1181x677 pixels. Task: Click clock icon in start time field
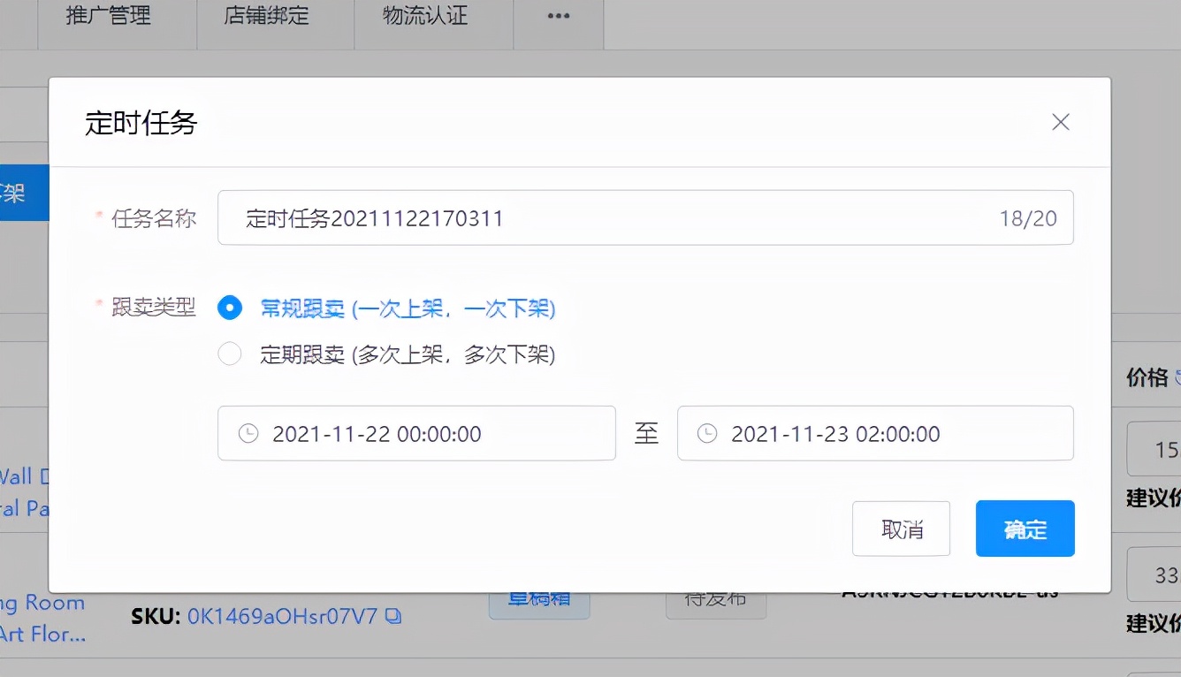click(x=248, y=433)
